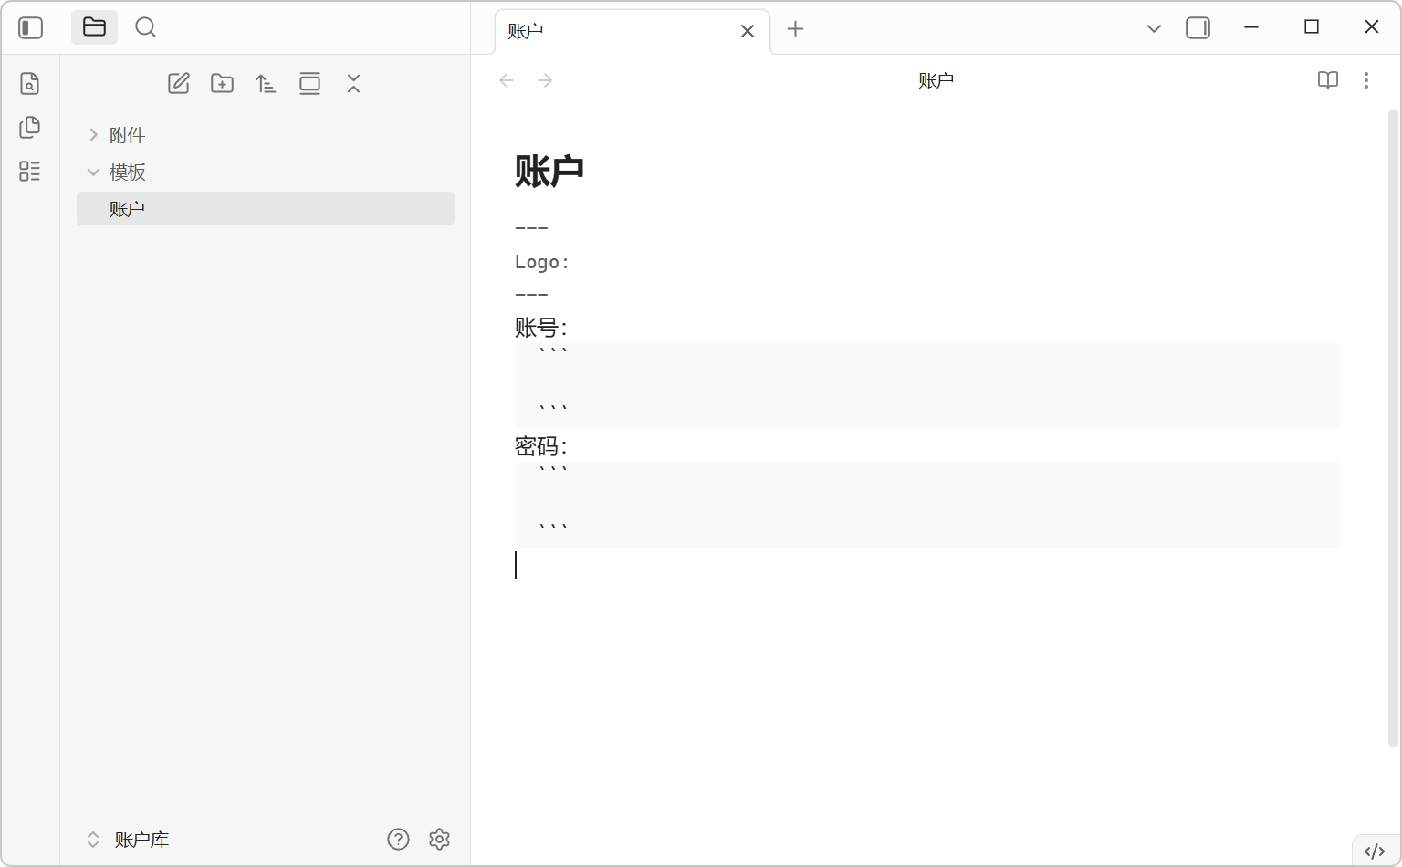
Task: Change the file sort order
Action: tap(266, 84)
